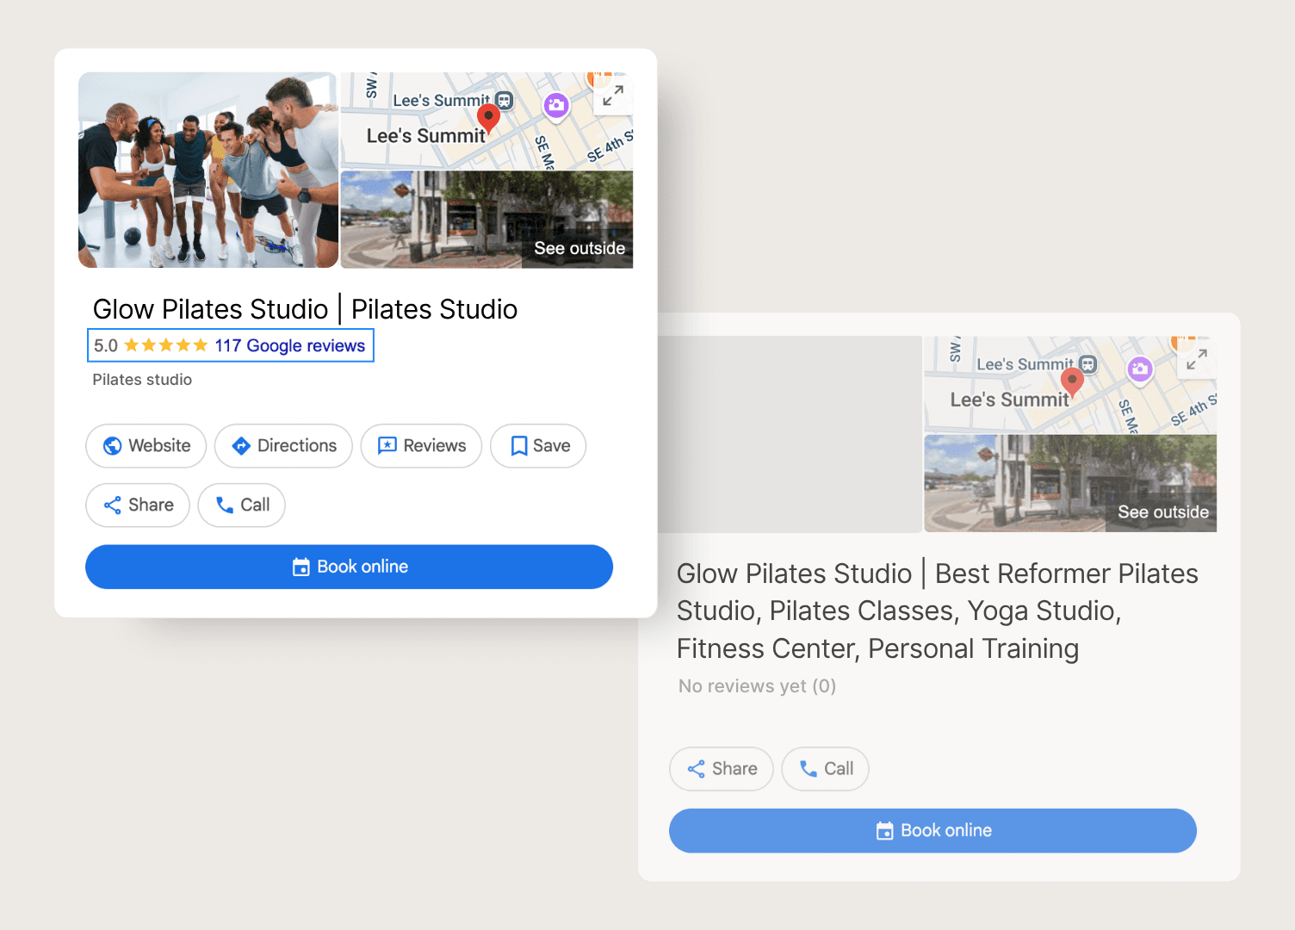Click Call button in front card

click(241, 505)
